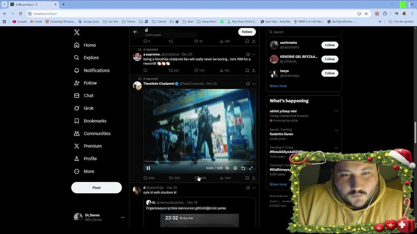Open Sadettin Saran trending topic
Screen dimensions: 417x234
[281, 134]
